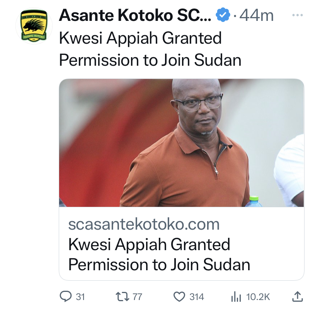
Task: Open the link card photo of the man
Action: 181,143
